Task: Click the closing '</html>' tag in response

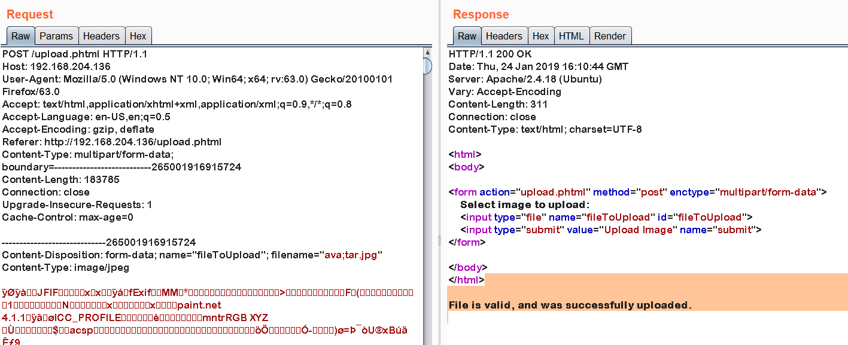Action: 467,280
